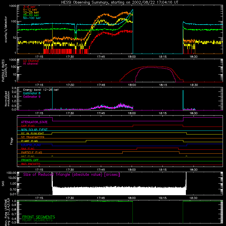Select the BAD_PACKETS flag label

(x=31, y=164)
